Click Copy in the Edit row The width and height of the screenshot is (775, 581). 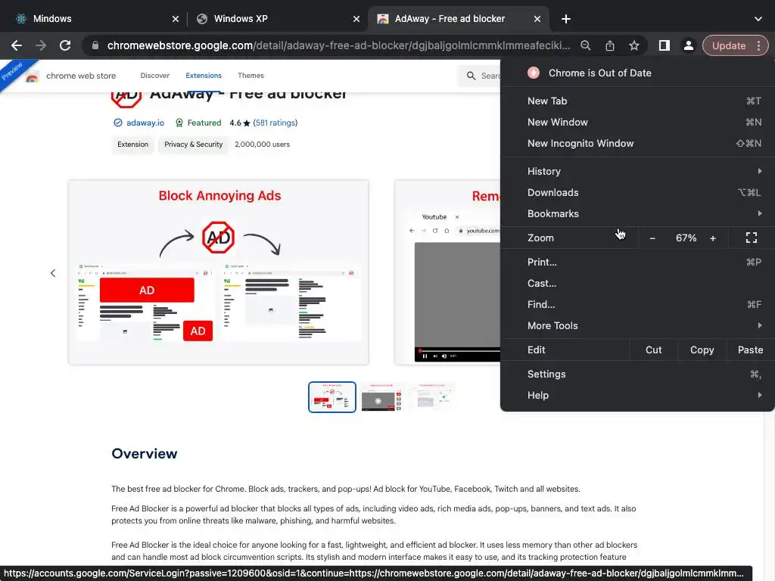[x=702, y=350]
